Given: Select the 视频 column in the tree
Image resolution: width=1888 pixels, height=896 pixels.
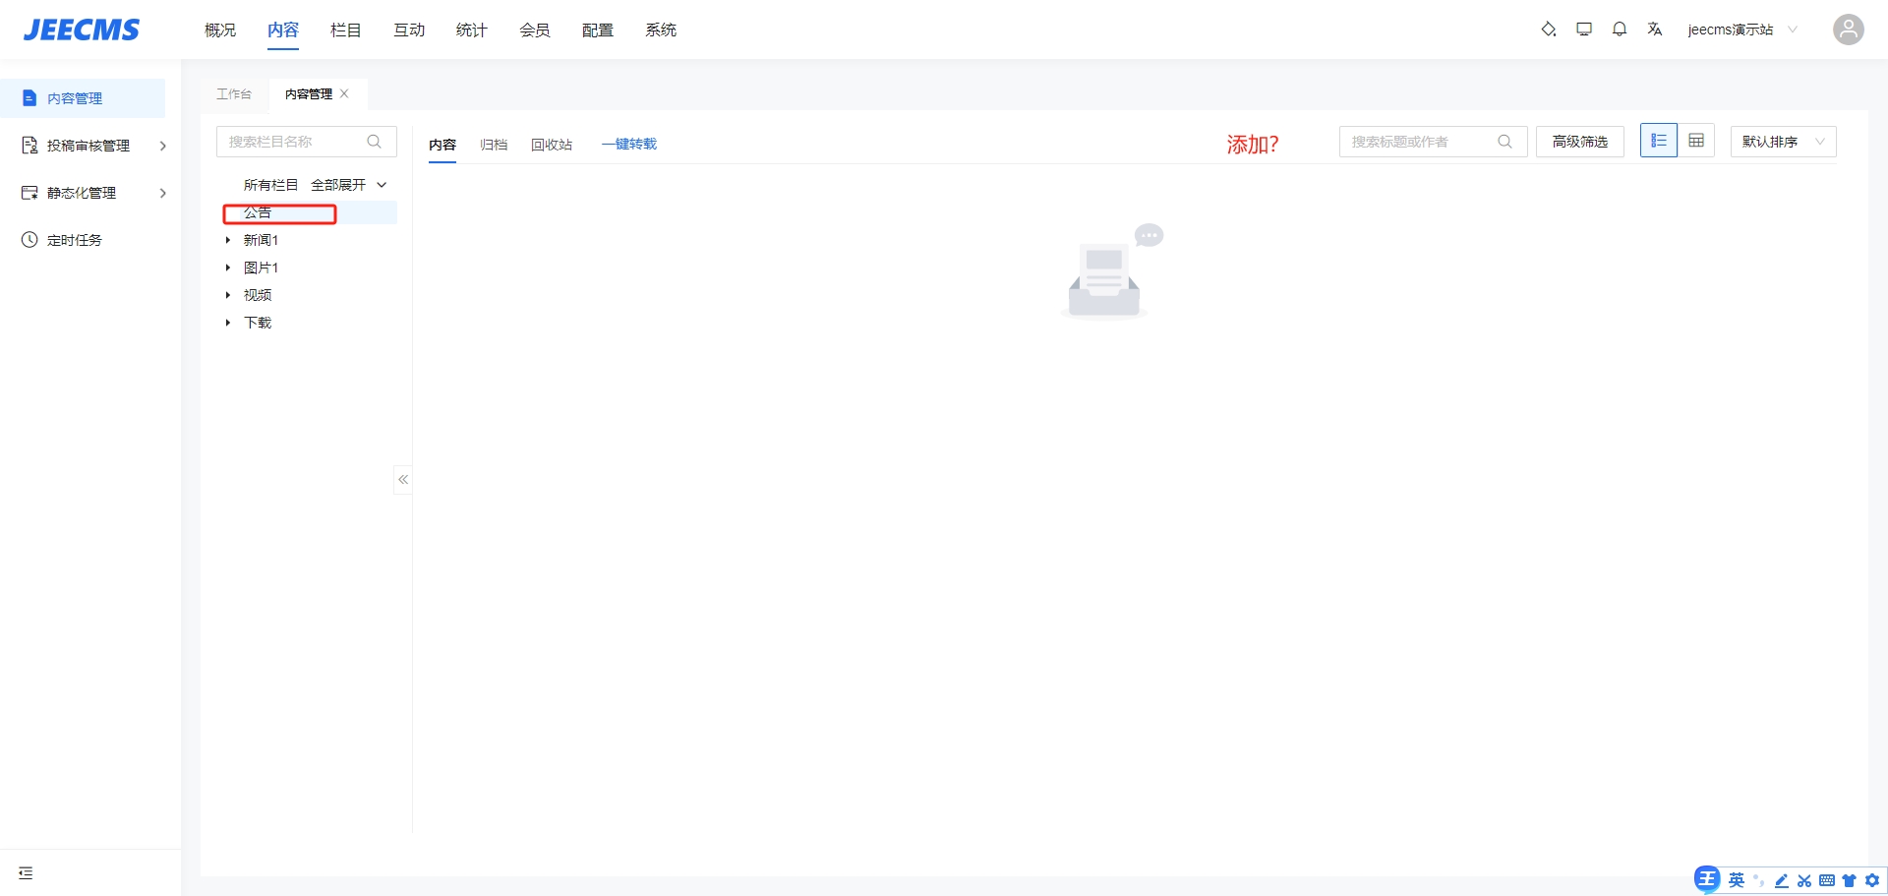Looking at the screenshot, I should [x=258, y=295].
